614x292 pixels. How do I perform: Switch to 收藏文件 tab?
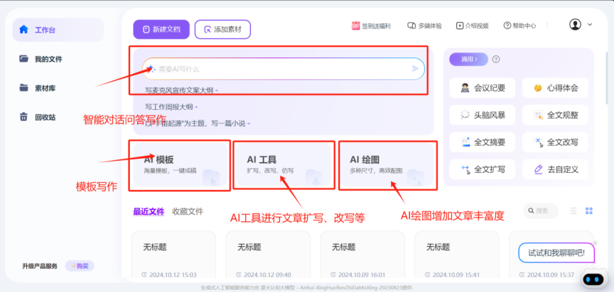tap(188, 211)
